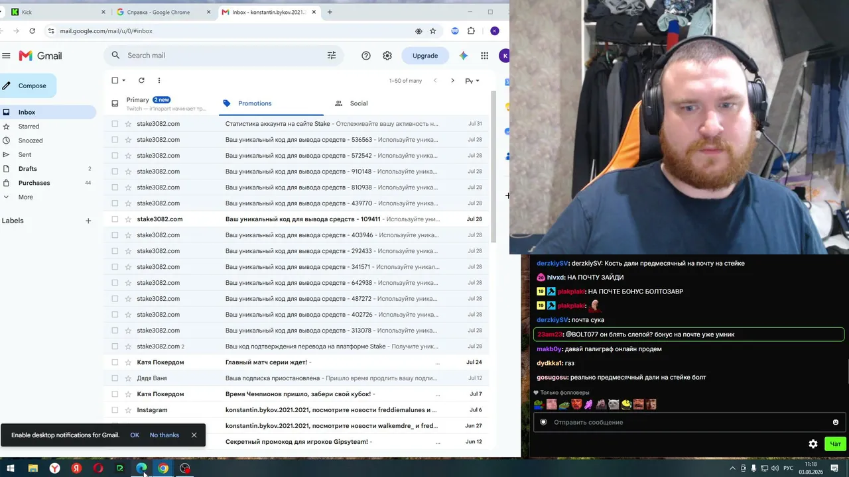Star the Stake account statistics email
The height and width of the screenshot is (477, 849).
tap(129, 124)
